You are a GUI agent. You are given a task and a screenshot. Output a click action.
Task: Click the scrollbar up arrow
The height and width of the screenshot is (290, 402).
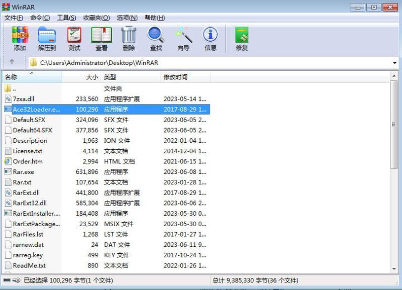coord(394,76)
